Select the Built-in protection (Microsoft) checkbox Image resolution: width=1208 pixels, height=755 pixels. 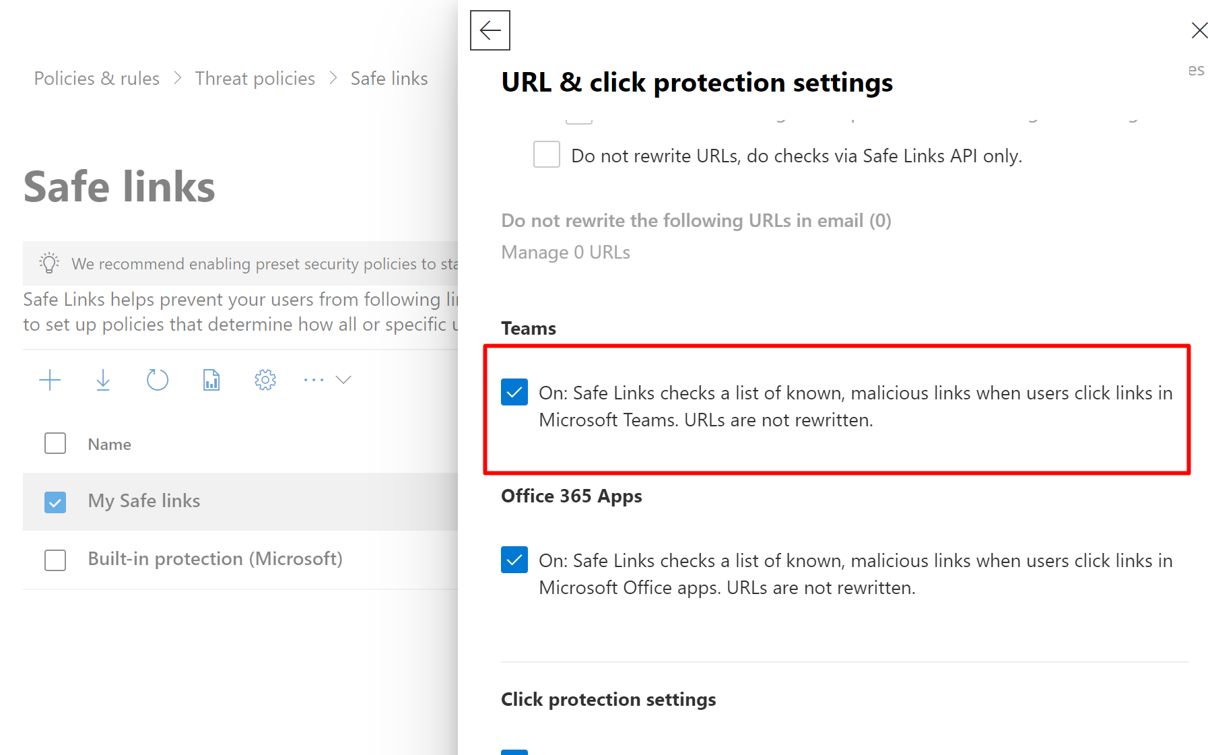[55, 560]
